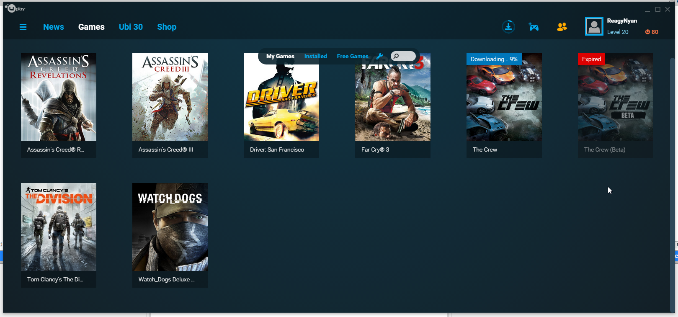Click the red Expired badge

(x=591, y=59)
